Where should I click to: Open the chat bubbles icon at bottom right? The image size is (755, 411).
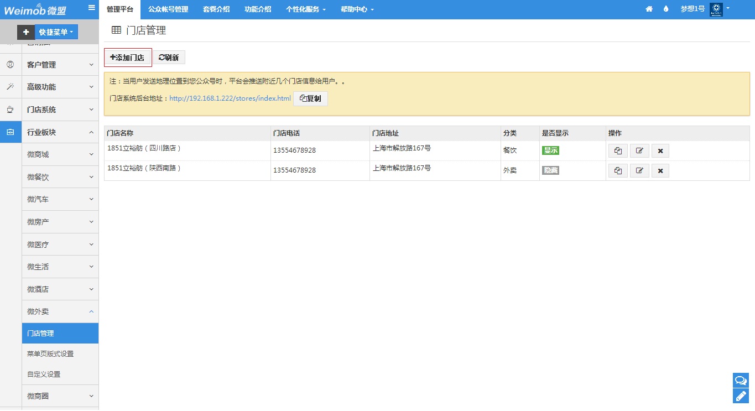[741, 380]
